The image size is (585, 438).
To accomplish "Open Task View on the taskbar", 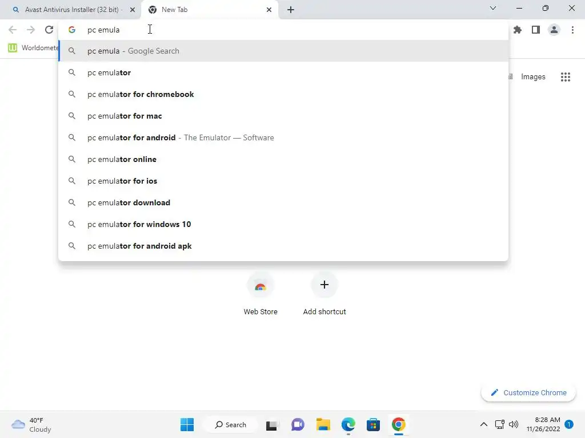I will pyautogui.click(x=271, y=425).
